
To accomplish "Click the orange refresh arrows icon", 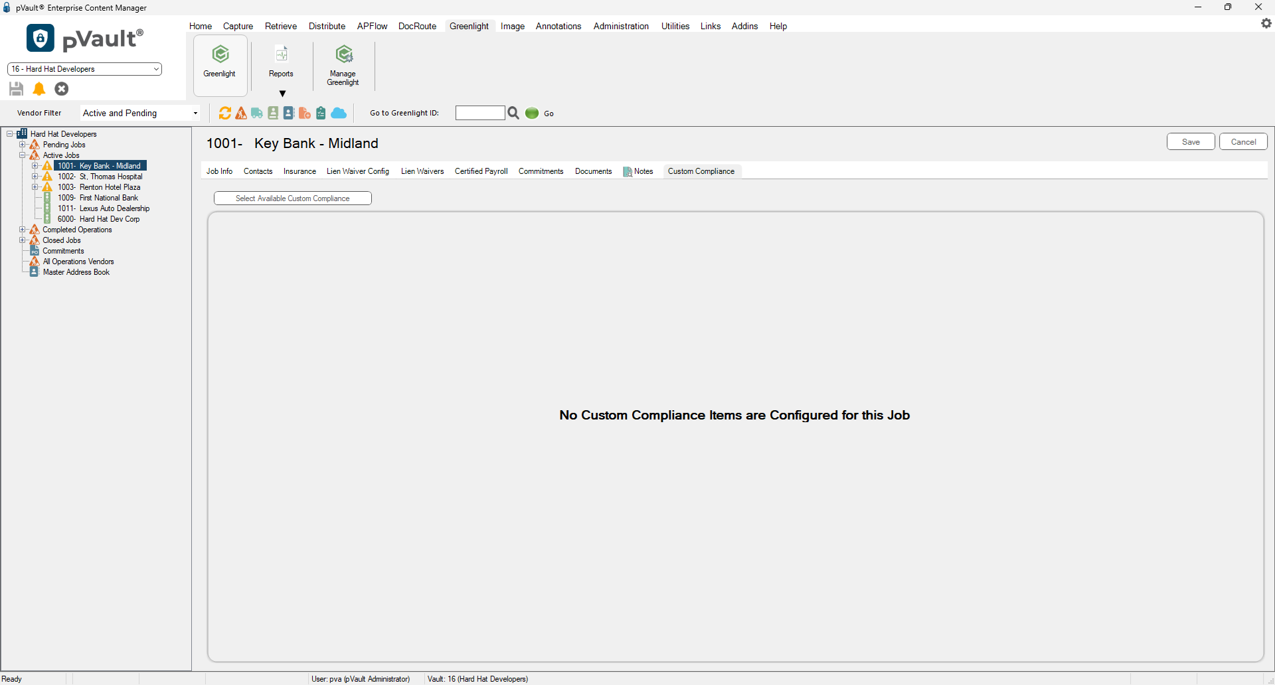I will click(x=225, y=114).
